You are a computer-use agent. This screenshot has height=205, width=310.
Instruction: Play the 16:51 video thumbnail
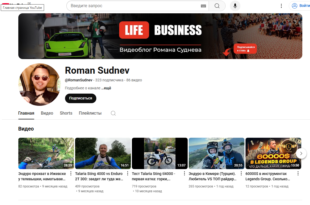(x=103, y=153)
